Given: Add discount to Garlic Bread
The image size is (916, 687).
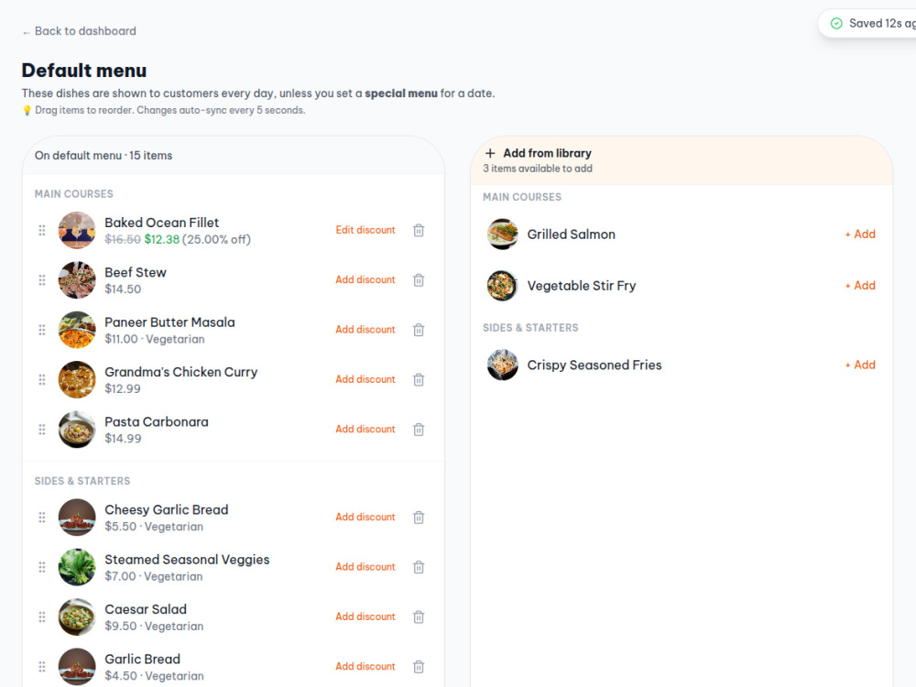Looking at the screenshot, I should (x=365, y=666).
